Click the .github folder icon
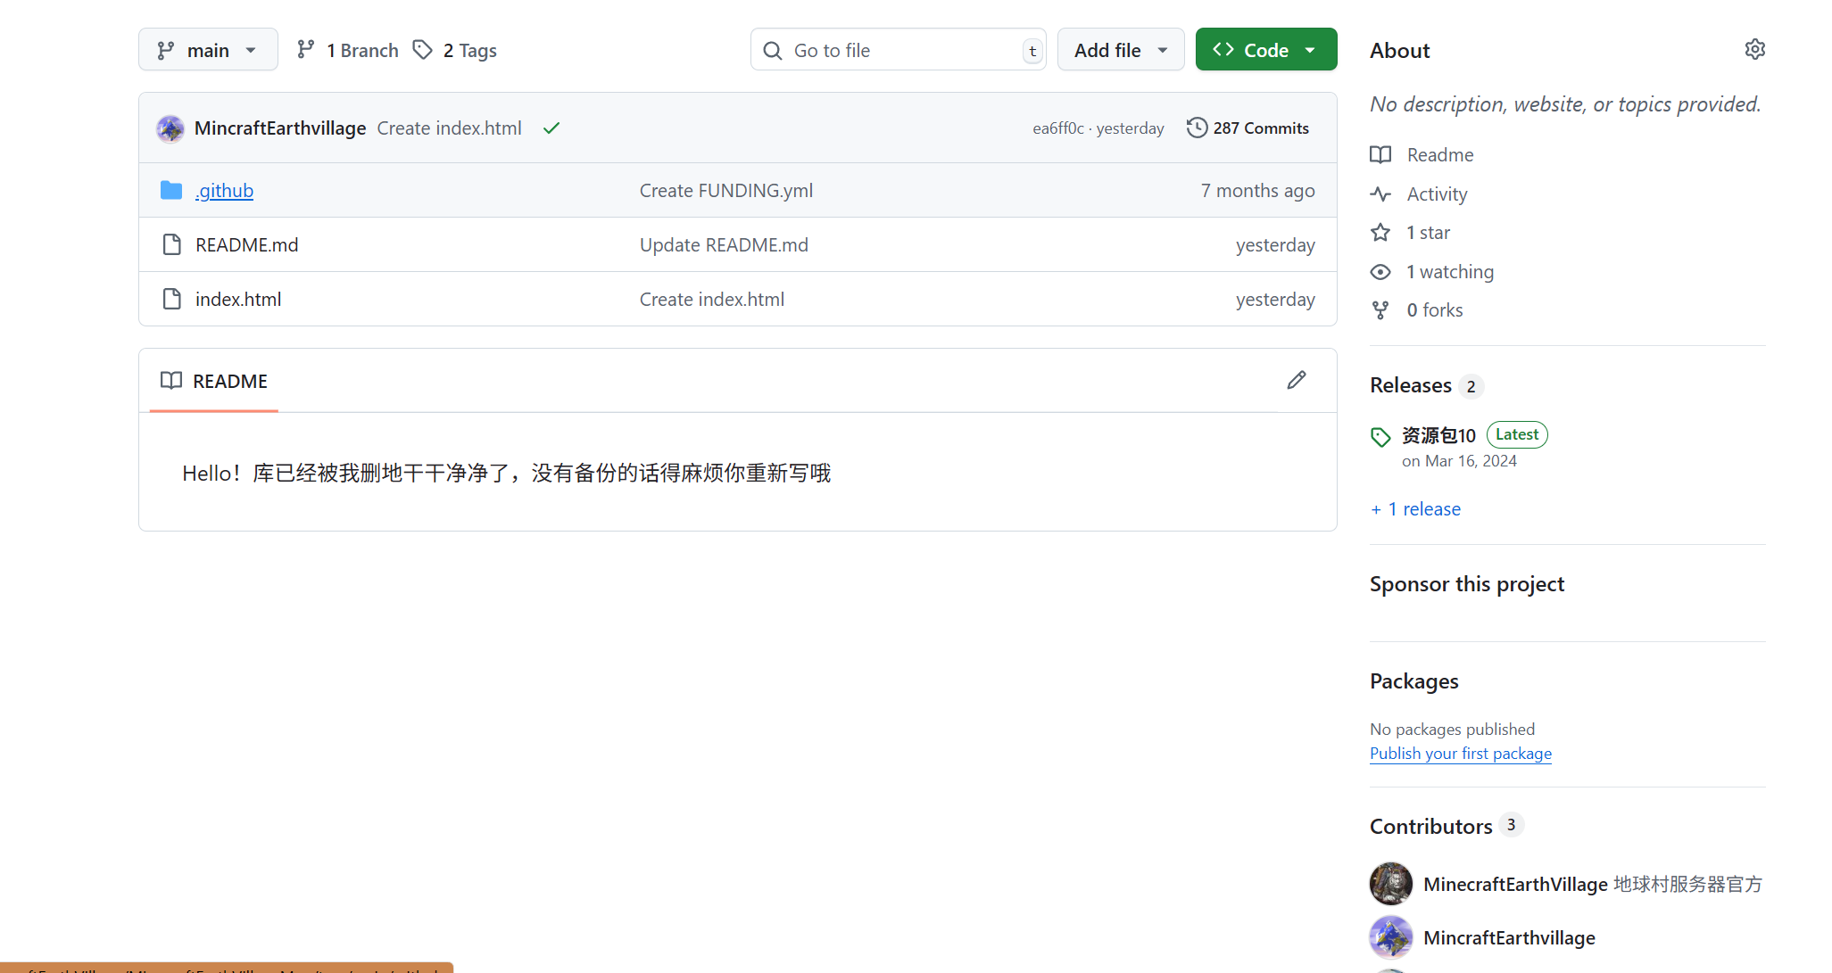 (x=171, y=191)
